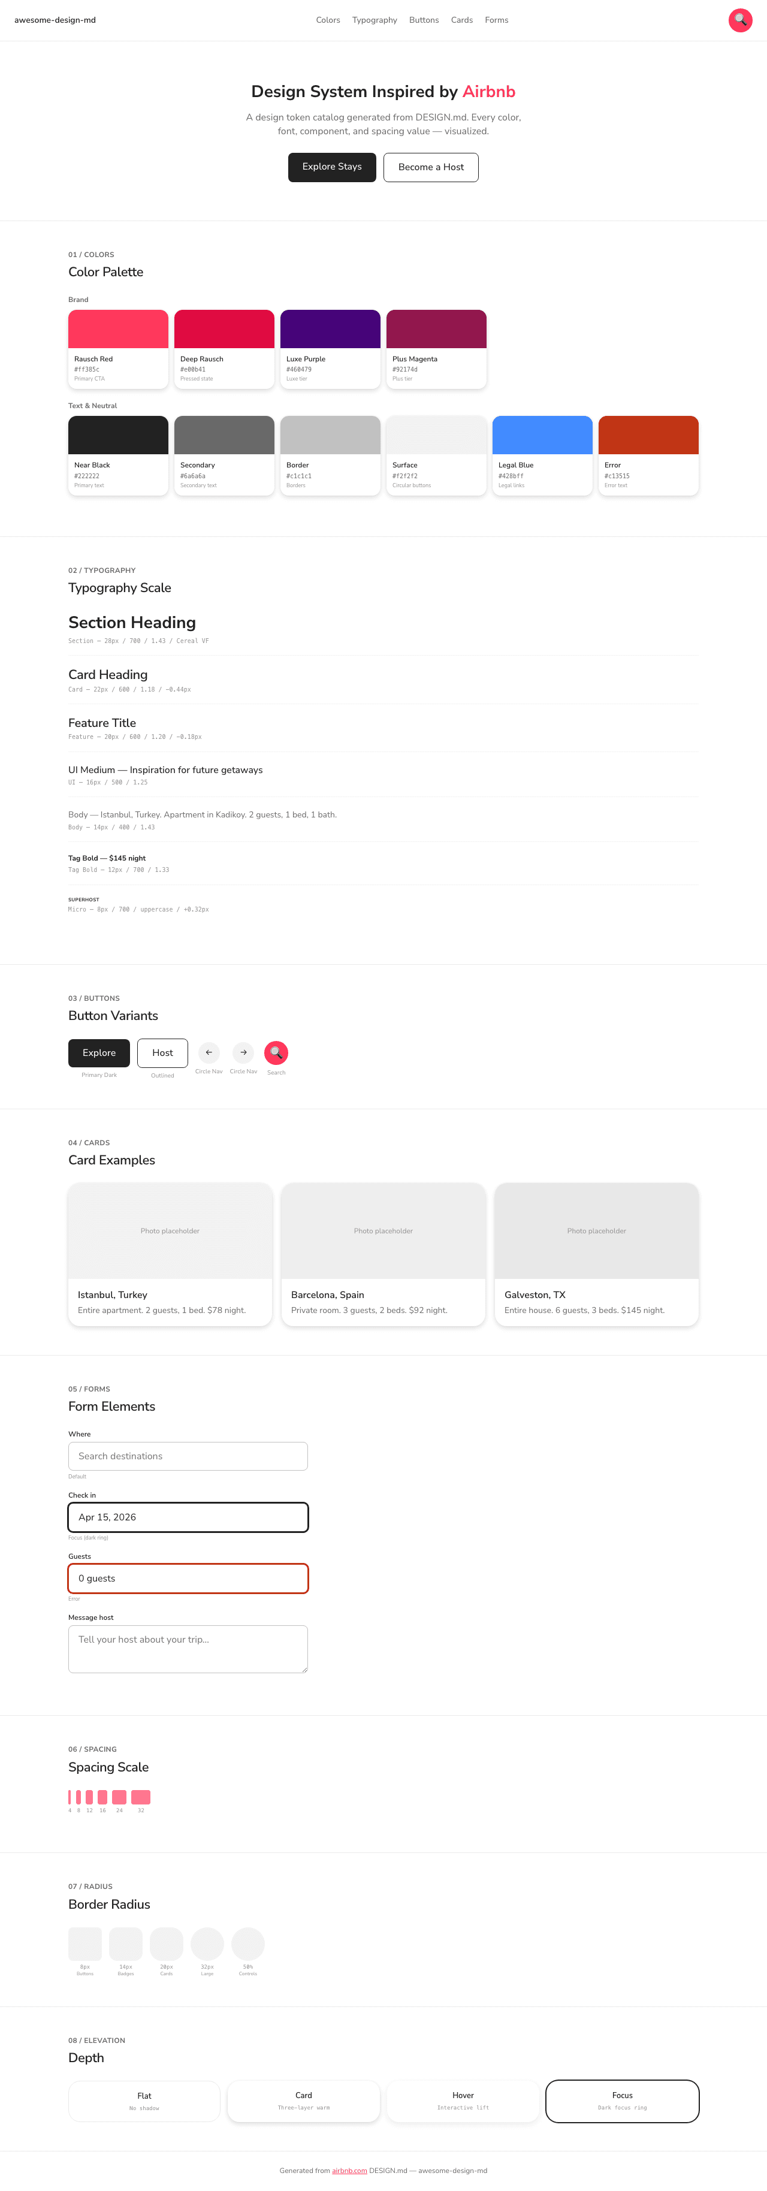Click the Guests field showing 0 guests
The image size is (767, 2191).
188,1579
